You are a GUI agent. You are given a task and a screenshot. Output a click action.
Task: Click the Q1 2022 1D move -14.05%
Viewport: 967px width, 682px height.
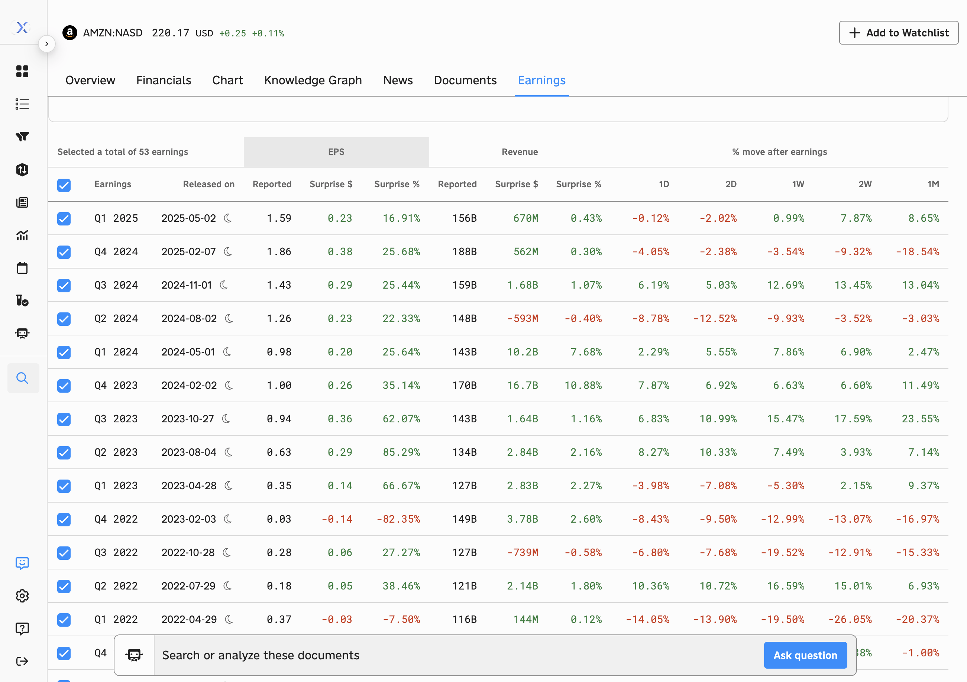[x=647, y=619]
